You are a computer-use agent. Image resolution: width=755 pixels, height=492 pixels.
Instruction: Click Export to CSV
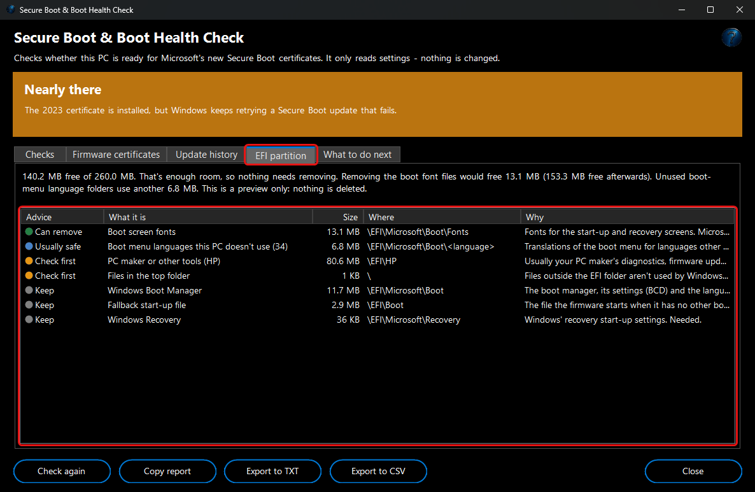[378, 471]
